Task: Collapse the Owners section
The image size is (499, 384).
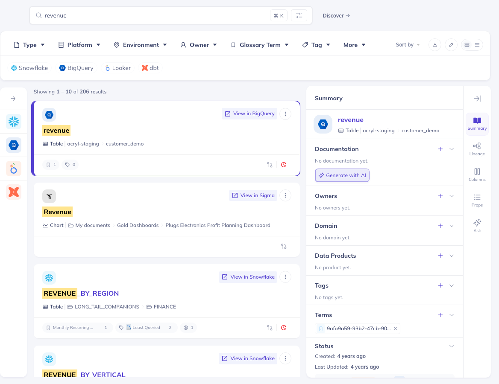Action: [x=452, y=196]
